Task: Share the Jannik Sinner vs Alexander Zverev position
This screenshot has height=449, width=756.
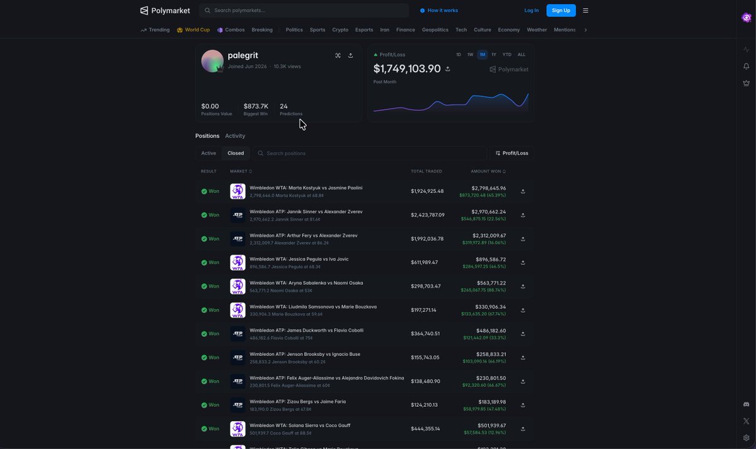Action: tap(523, 215)
